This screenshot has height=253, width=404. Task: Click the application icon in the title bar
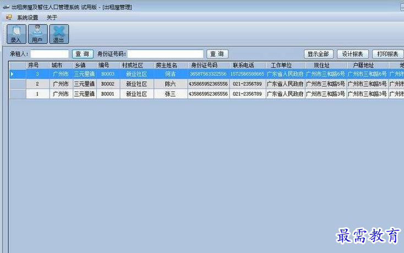[5, 6]
